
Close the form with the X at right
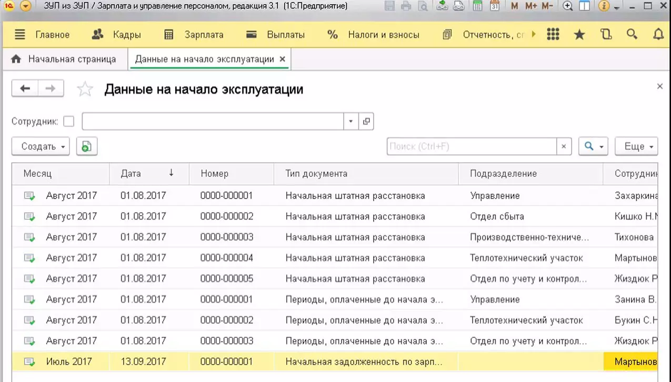(660, 86)
